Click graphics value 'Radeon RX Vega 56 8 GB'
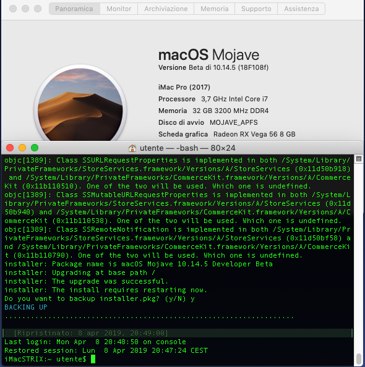 click(x=254, y=134)
